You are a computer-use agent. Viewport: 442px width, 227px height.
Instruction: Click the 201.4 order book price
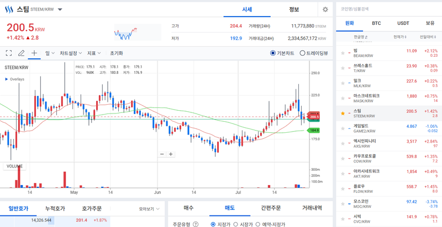pos(81,220)
